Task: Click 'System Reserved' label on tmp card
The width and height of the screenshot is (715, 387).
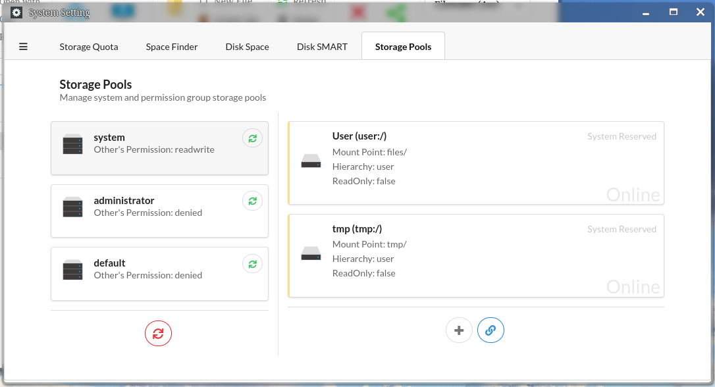Action: point(622,229)
